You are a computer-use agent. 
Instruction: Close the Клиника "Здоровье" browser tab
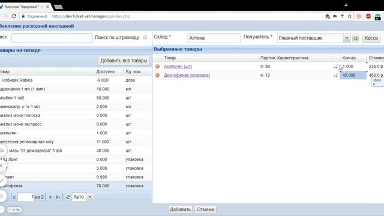click(47, 7)
